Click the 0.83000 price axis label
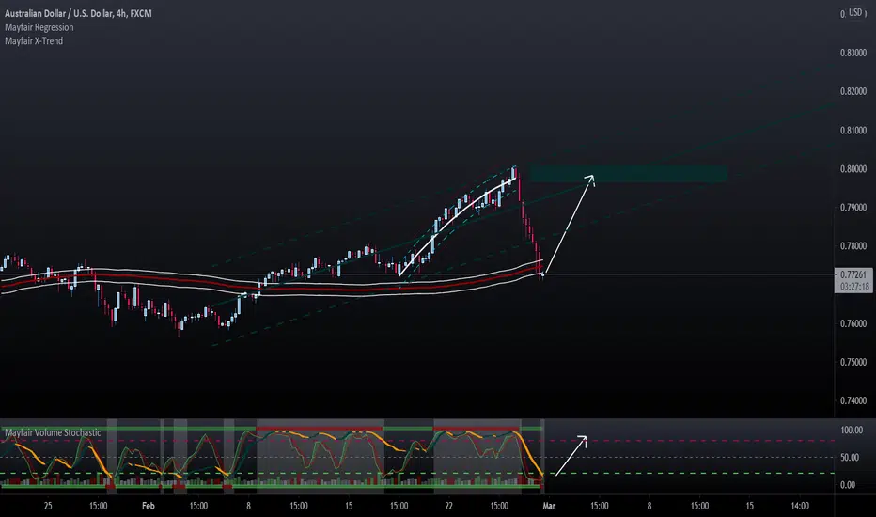 coord(853,53)
